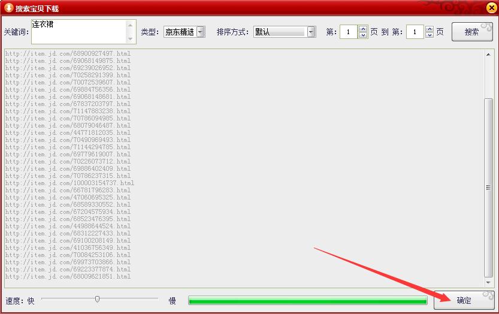This screenshot has width=499, height=314.
Task: Select the URL ending in 70226073712.html
Action: point(68,161)
